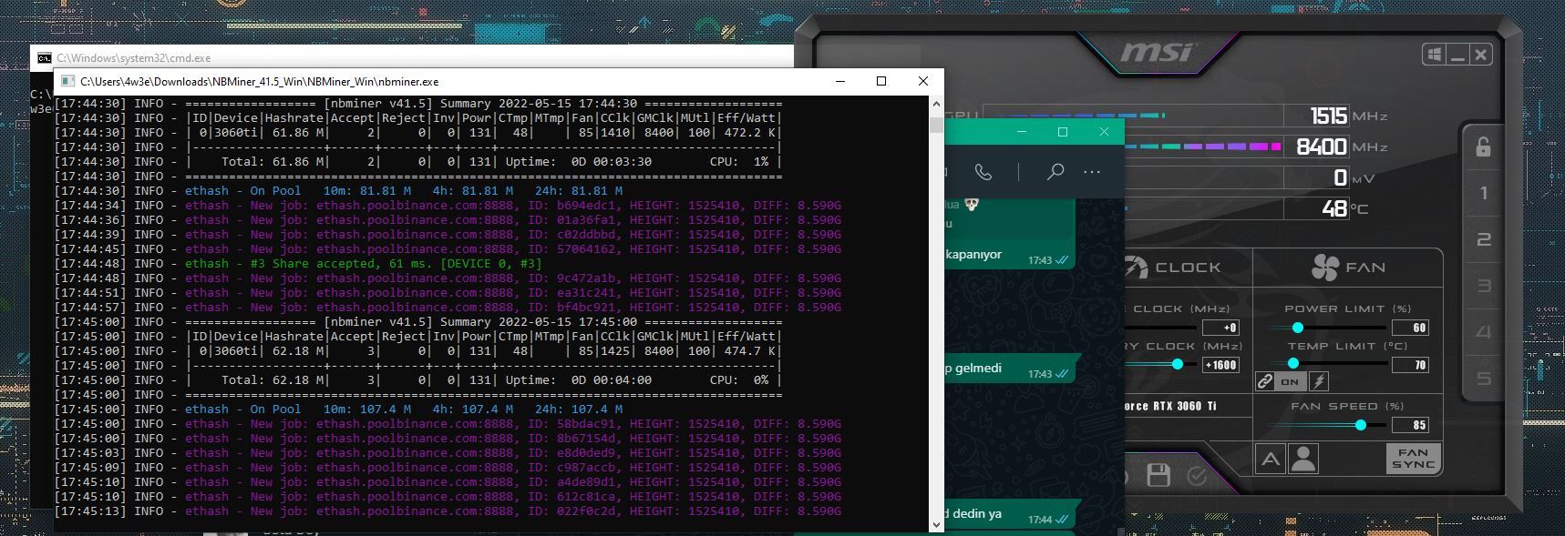Click the Windows startup icon in MSI Afterburner
This screenshot has height=536, width=1565.
[1434, 55]
